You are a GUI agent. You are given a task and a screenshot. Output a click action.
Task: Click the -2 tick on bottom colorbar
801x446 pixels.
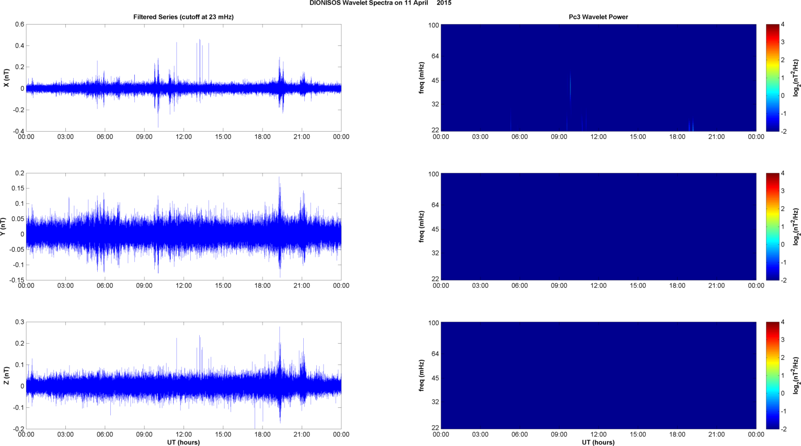pos(784,429)
